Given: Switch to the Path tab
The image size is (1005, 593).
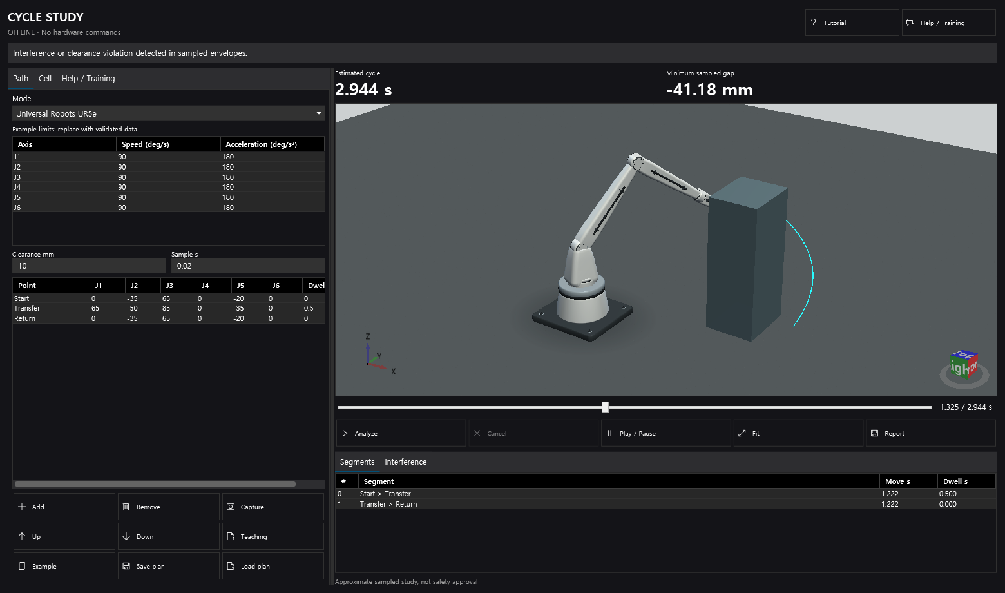Looking at the screenshot, I should (x=21, y=79).
